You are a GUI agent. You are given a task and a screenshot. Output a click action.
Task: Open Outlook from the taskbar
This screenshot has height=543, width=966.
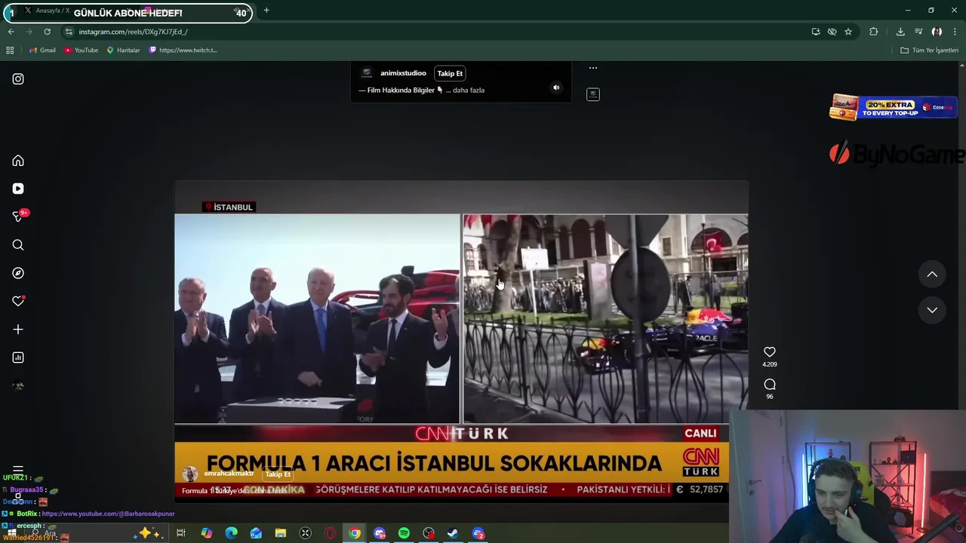pyautogui.click(x=256, y=534)
